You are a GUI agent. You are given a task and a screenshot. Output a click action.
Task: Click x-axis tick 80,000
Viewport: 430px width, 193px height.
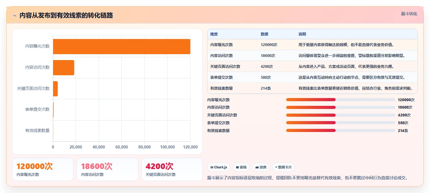coord(144,147)
